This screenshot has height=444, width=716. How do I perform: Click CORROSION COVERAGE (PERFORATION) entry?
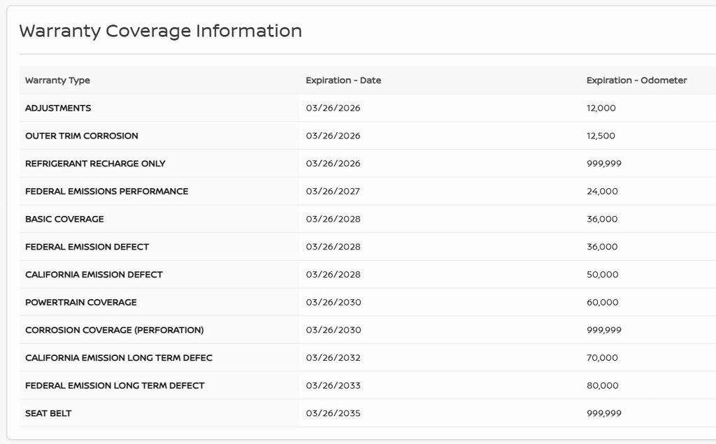coord(114,330)
